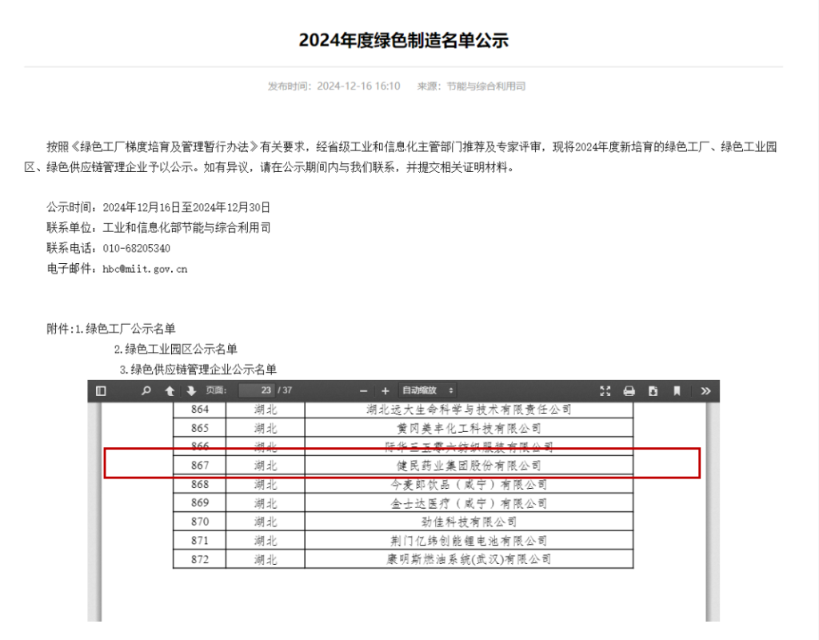
Task: Open attachment 3.绿色供应链管理企业公示名单
Action: coord(198,370)
